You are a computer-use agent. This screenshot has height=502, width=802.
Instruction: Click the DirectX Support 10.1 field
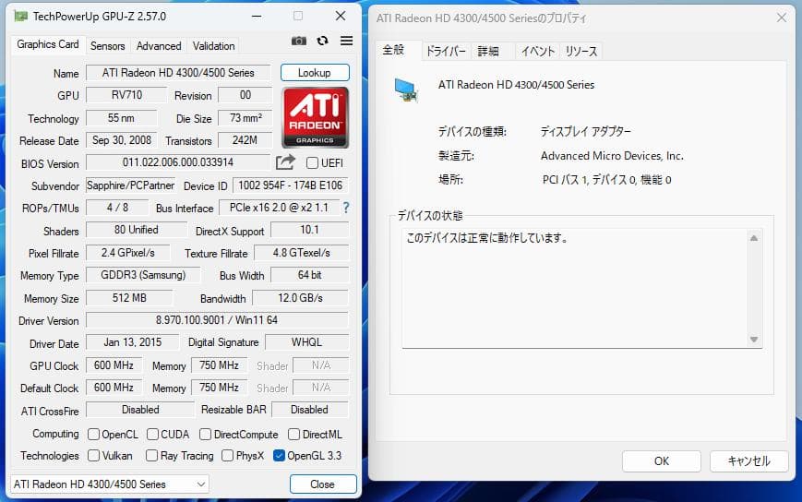point(309,230)
